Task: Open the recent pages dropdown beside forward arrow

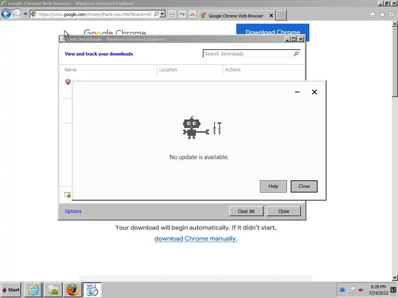Action: point(25,14)
